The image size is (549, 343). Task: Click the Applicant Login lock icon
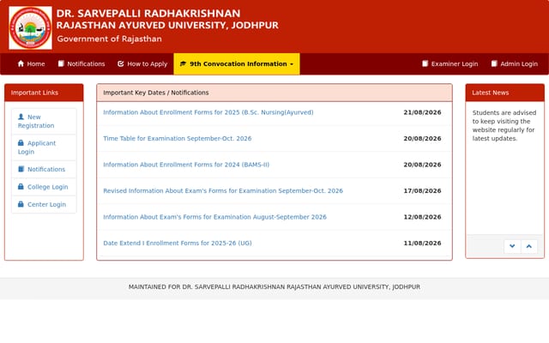pos(21,143)
